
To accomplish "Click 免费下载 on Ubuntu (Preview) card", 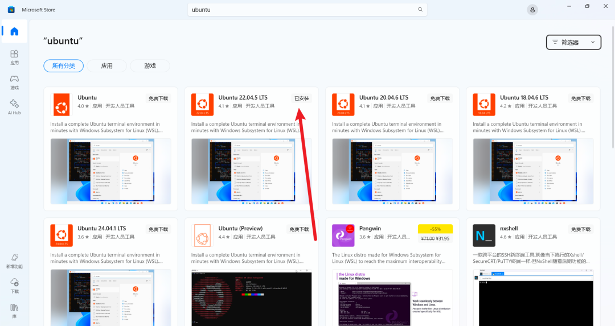I will (x=300, y=229).
